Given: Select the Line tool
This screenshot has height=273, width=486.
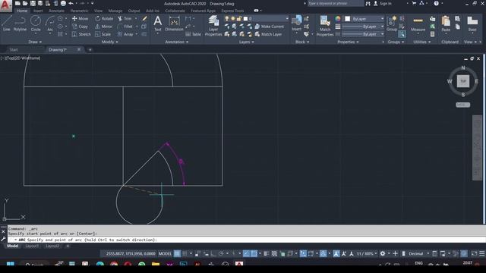Looking at the screenshot, I should click(7, 24).
